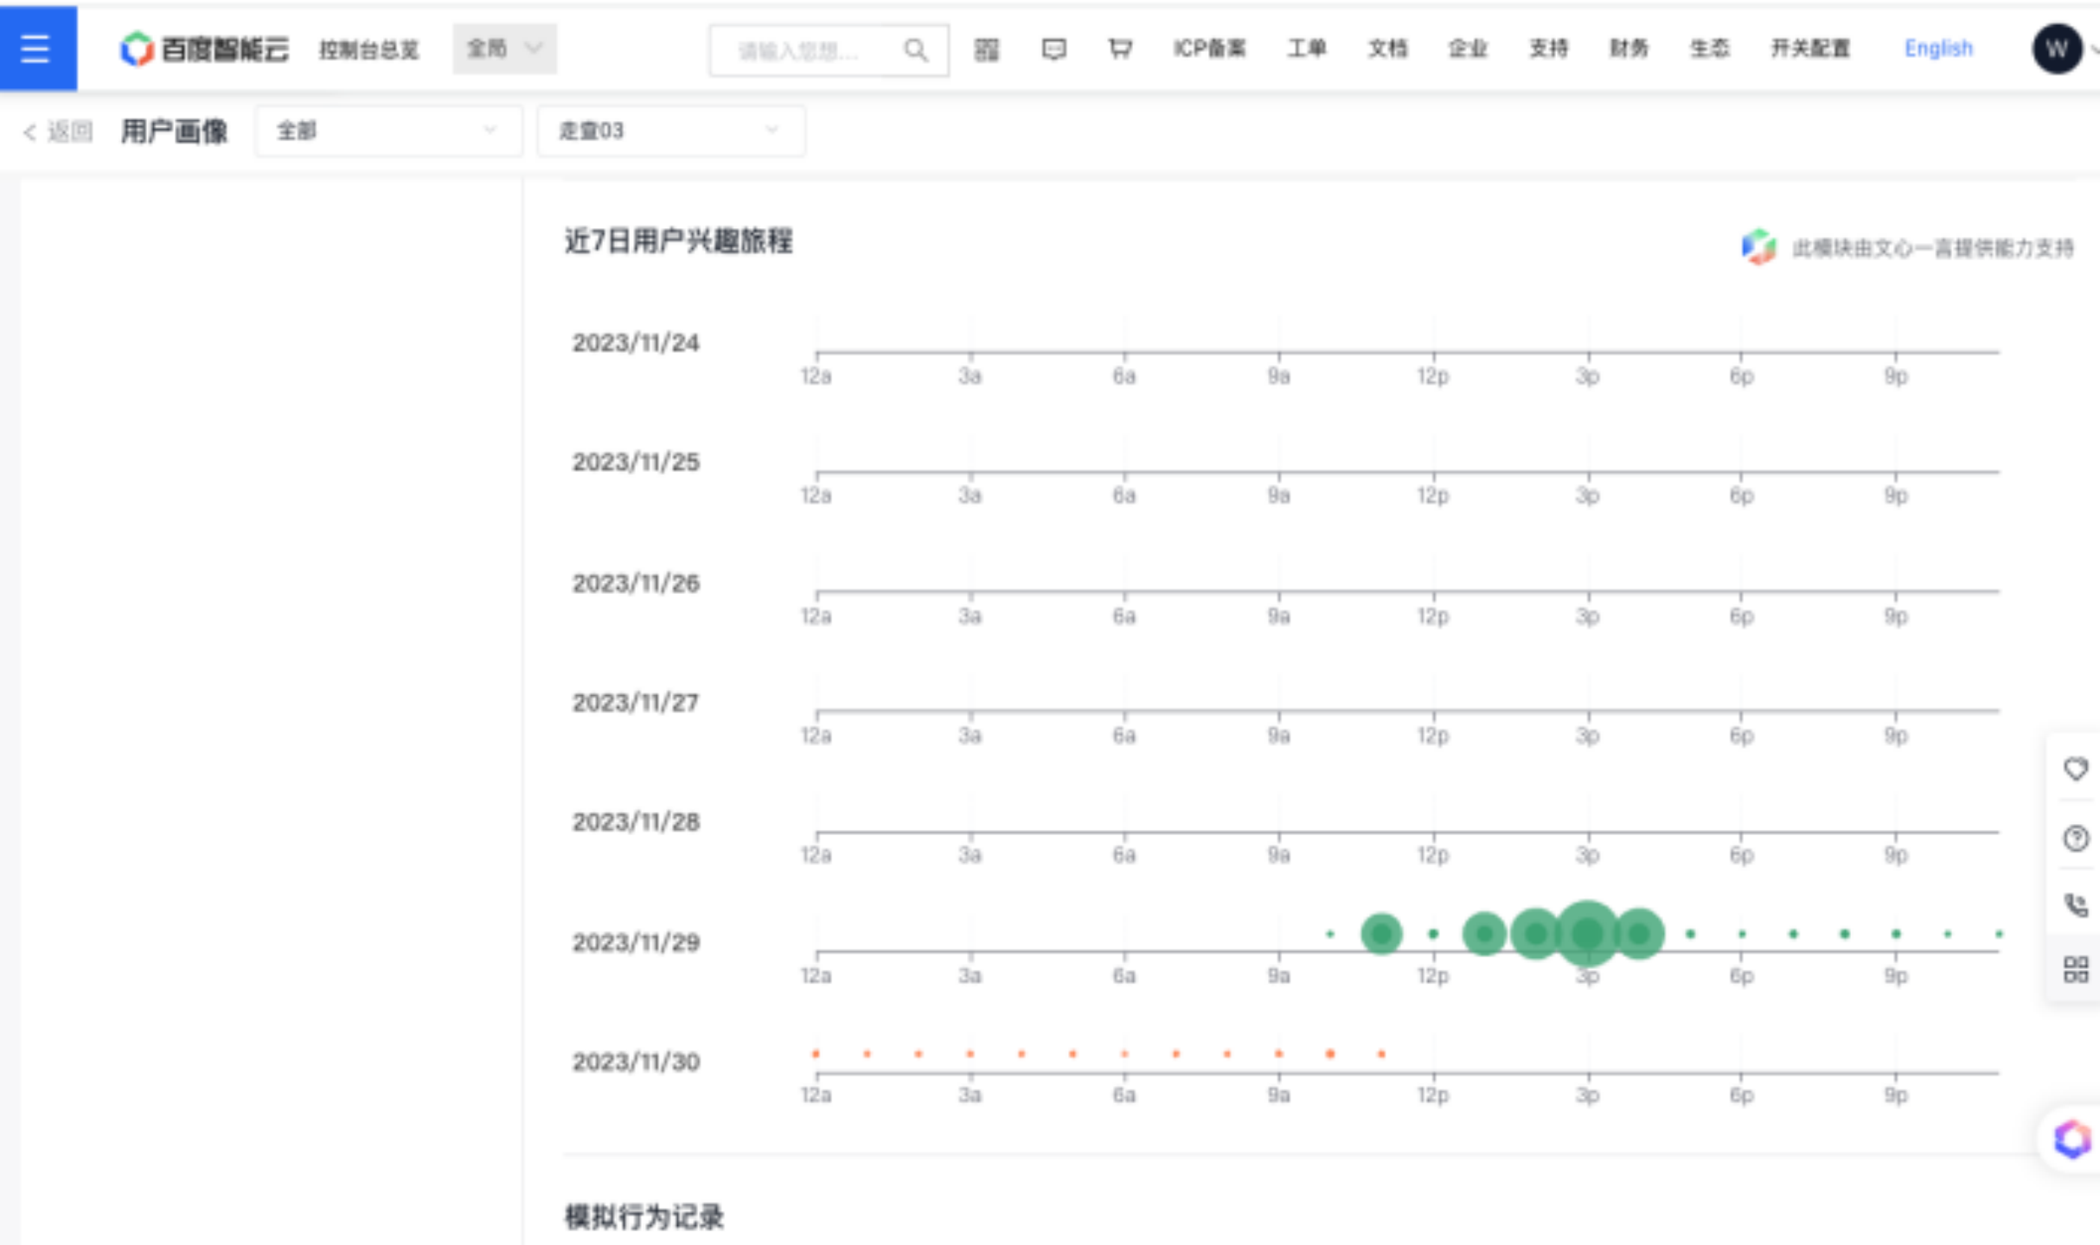Open ICP备案 in the top menu

pyautogui.click(x=1209, y=48)
